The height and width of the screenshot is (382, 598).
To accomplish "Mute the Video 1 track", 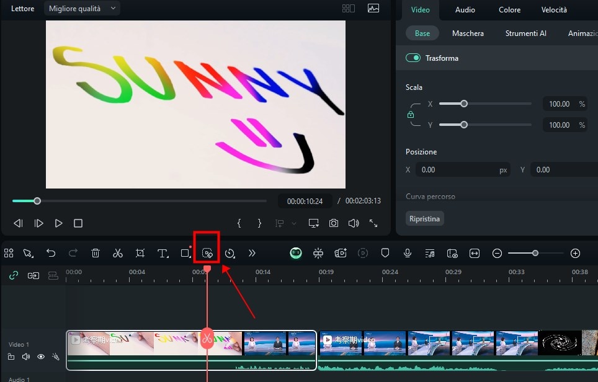I will click(26, 357).
